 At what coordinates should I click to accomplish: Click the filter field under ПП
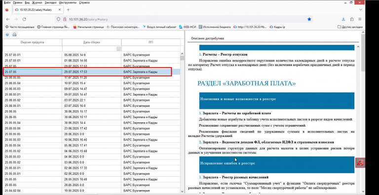tap(151, 49)
